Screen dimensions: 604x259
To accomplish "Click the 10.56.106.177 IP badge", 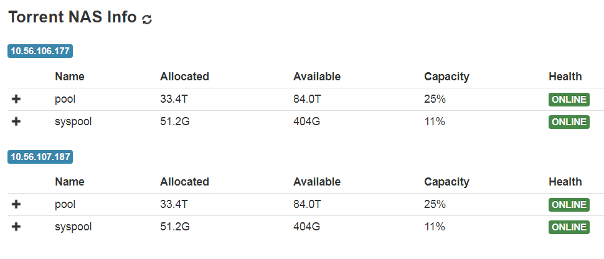I will click(40, 52).
